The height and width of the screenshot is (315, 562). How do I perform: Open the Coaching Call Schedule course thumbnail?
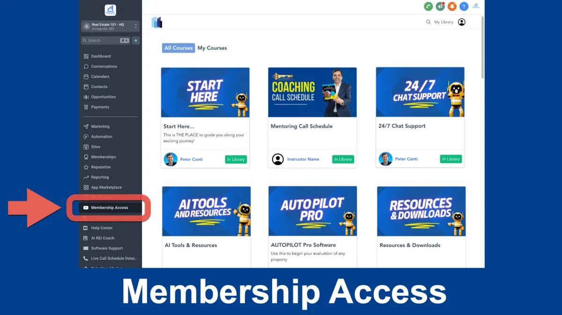point(312,92)
